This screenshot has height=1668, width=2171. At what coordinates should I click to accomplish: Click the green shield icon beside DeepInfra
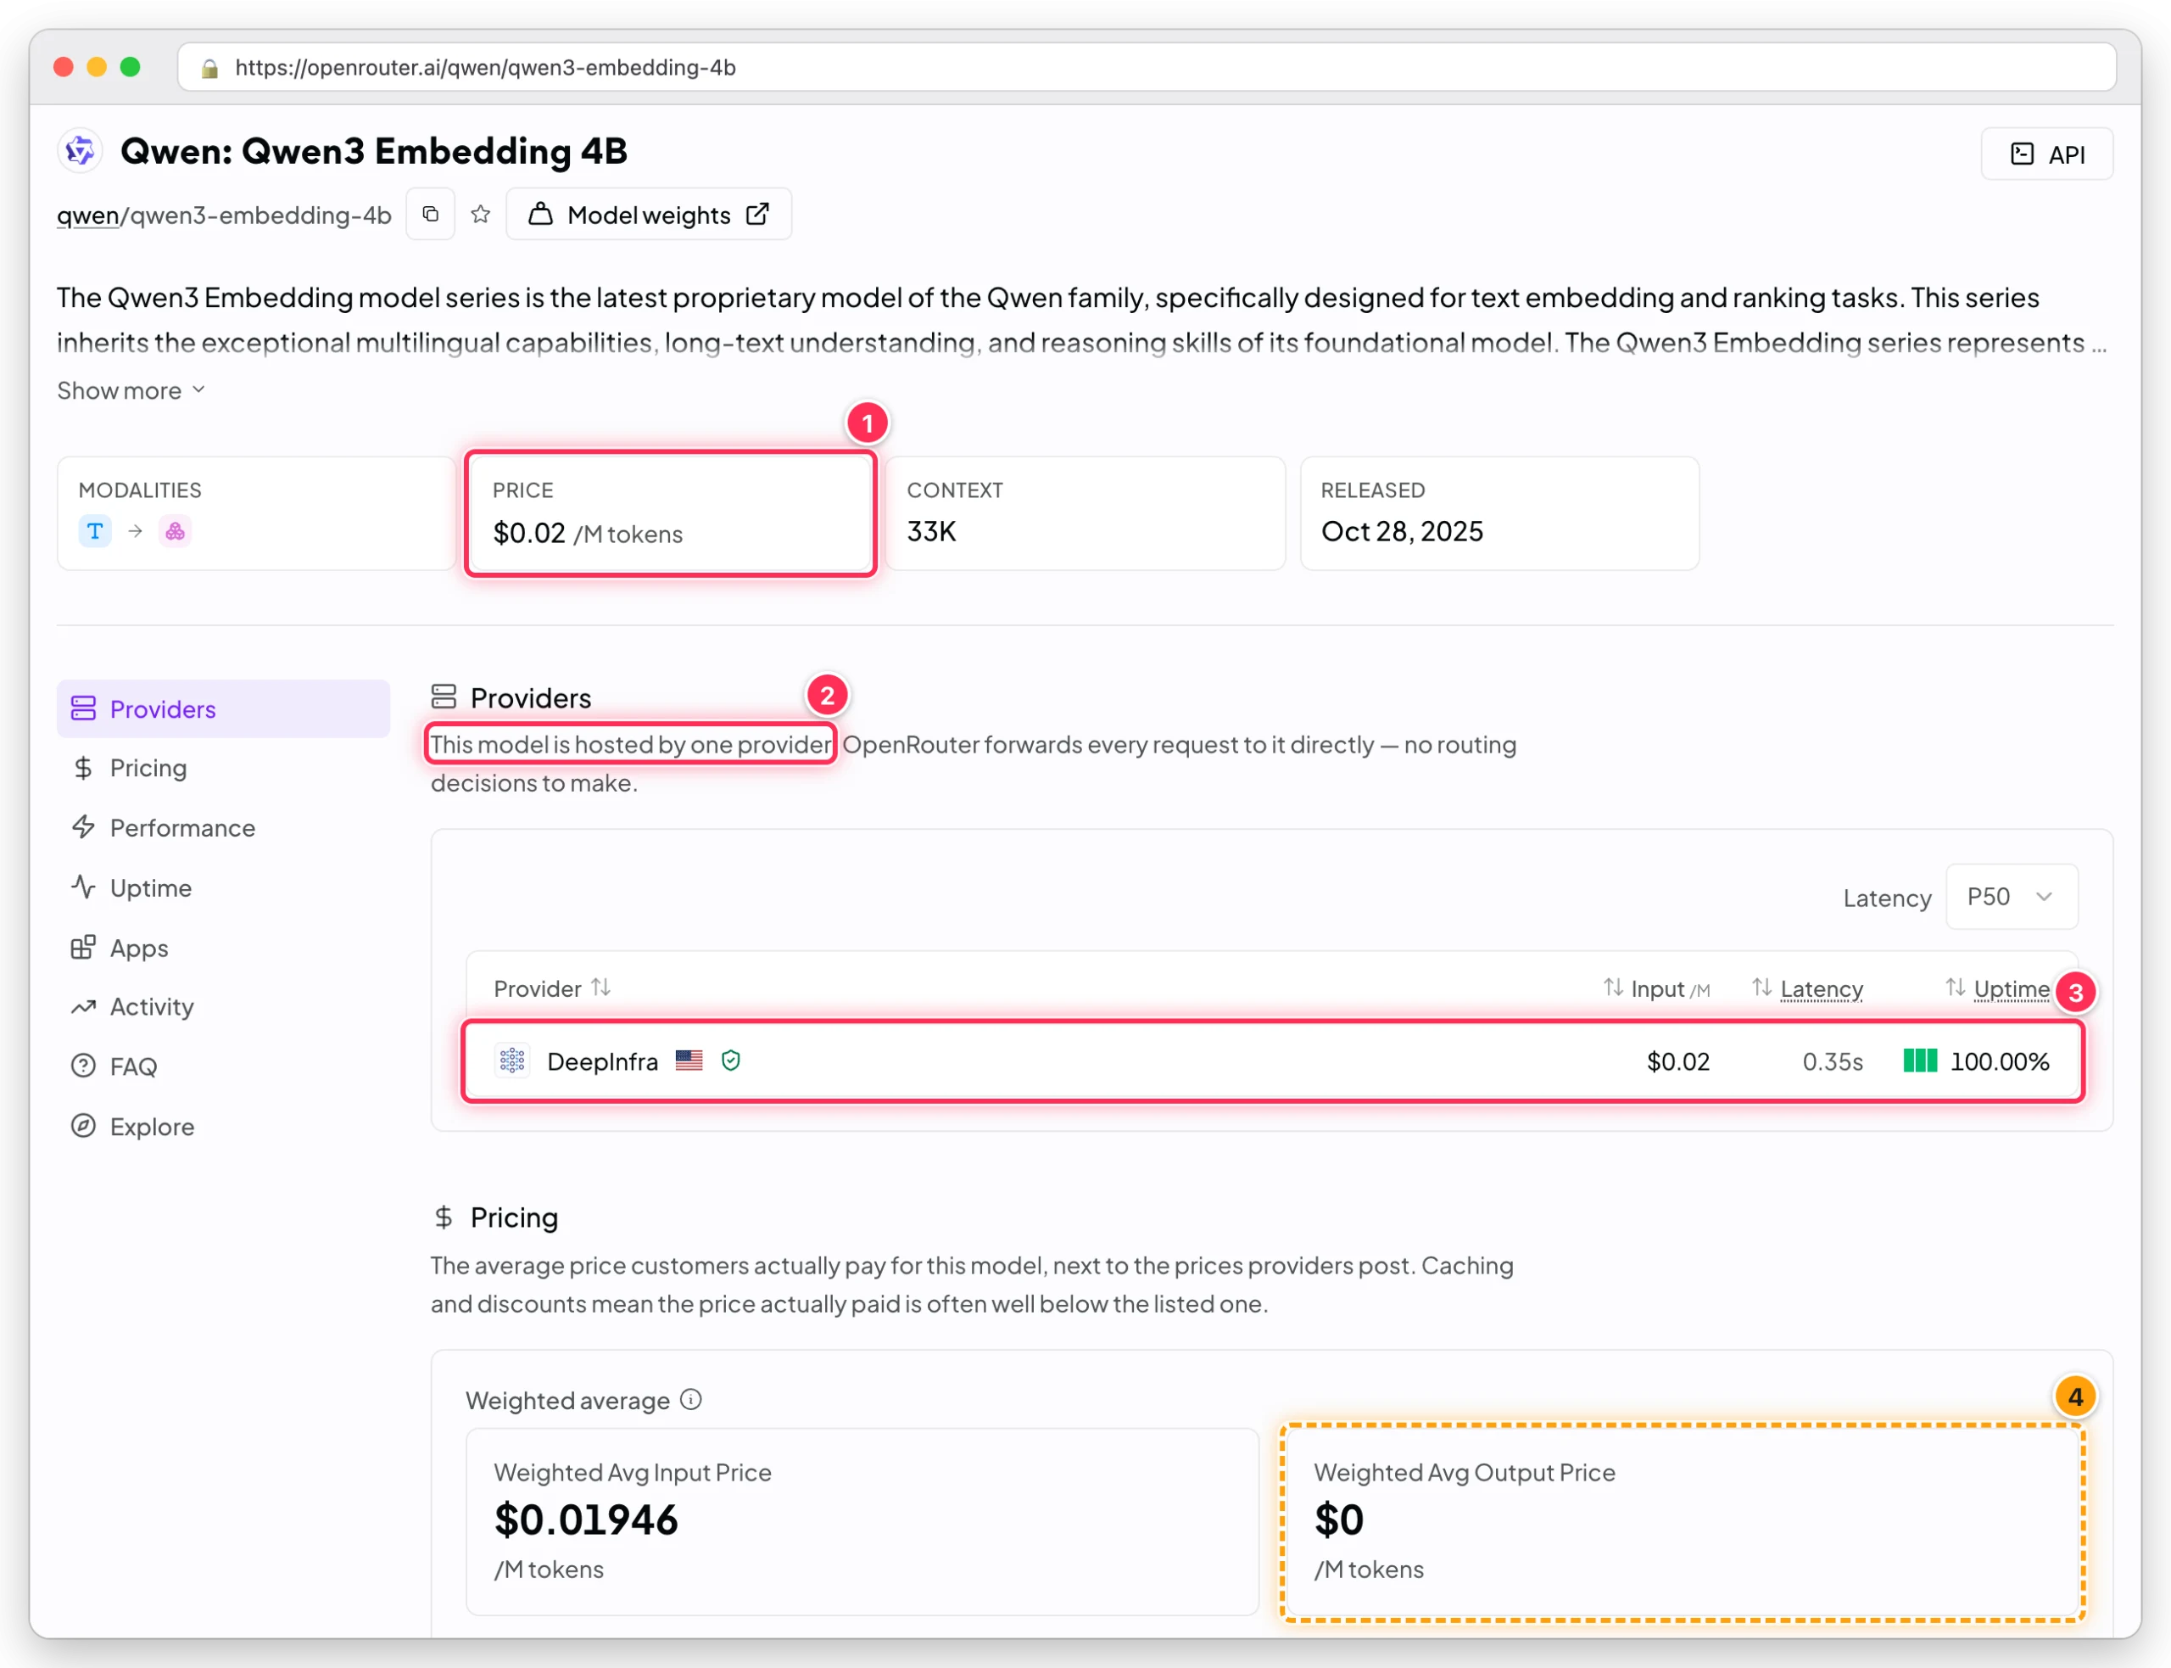731,1061
